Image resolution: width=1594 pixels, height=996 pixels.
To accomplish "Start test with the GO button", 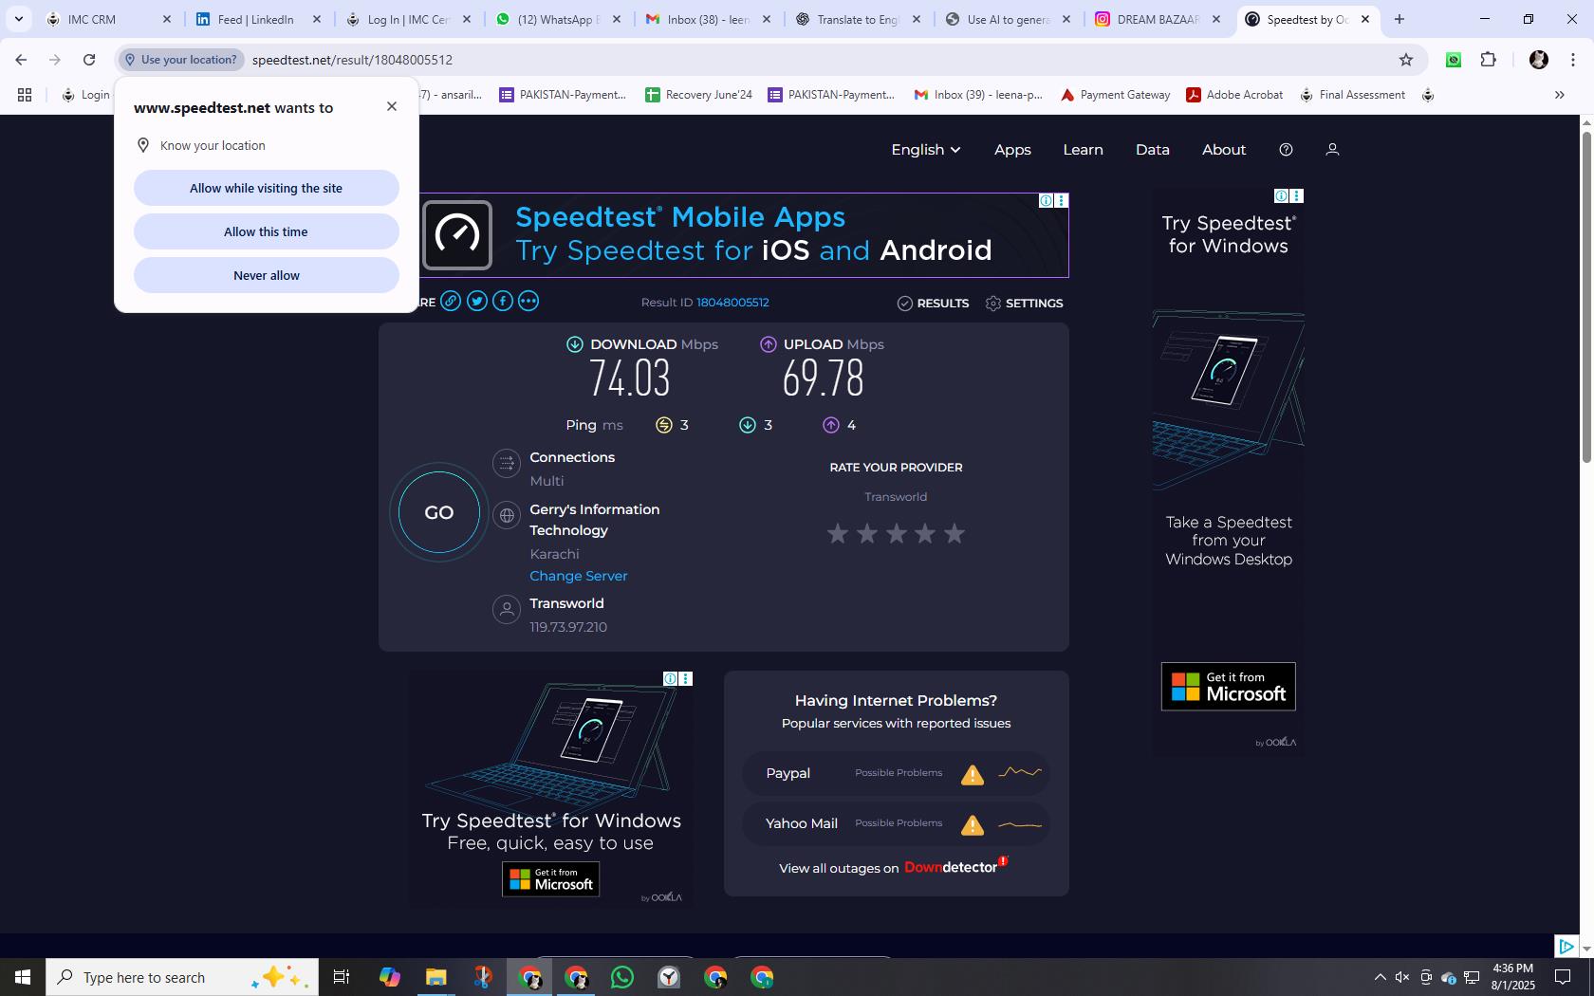I will [438, 512].
